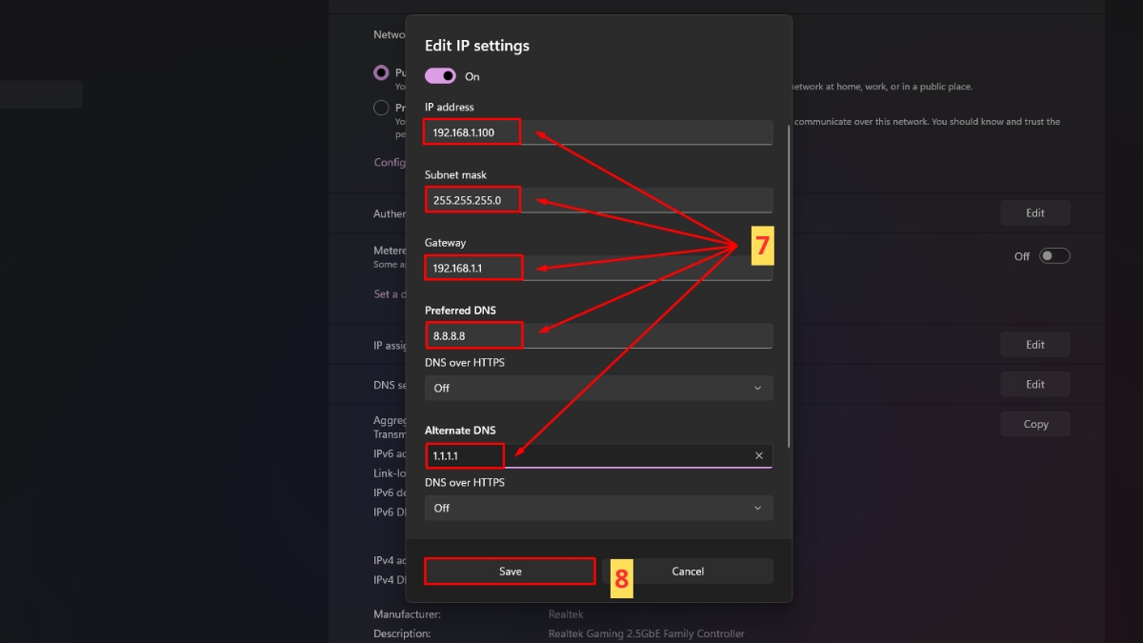
Task: Click into the Gateway field
Action: [x=598, y=268]
